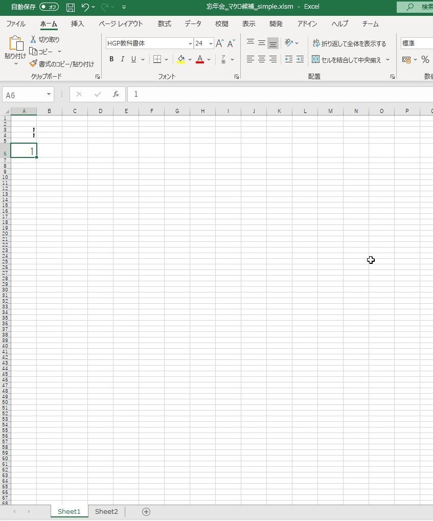The image size is (433, 521).
Task: Open the ファイル tab
Action: click(x=16, y=24)
